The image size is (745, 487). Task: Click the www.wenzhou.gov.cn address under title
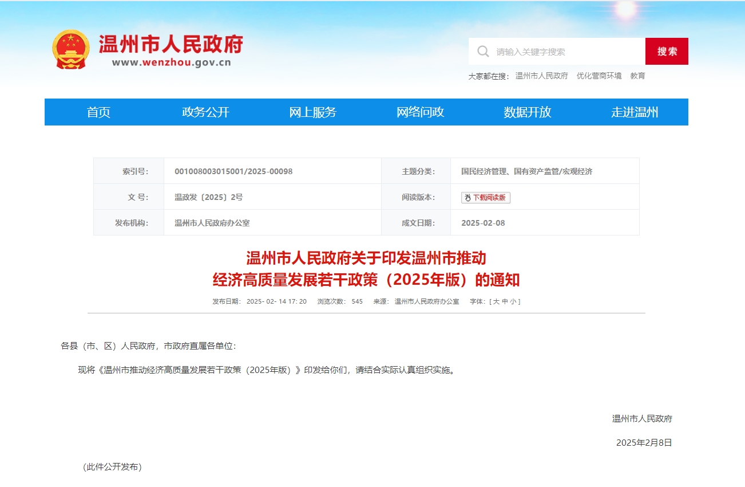(171, 62)
